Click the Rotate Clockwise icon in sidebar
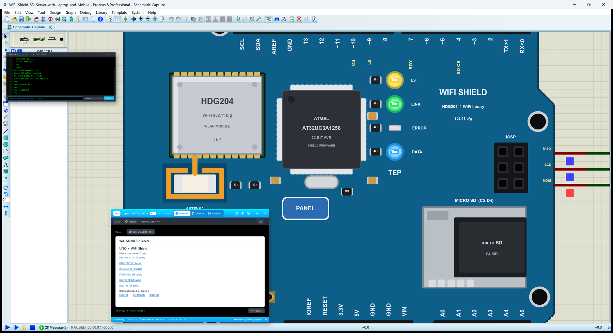Screen dimensions: 613x333 [x=6, y=188]
